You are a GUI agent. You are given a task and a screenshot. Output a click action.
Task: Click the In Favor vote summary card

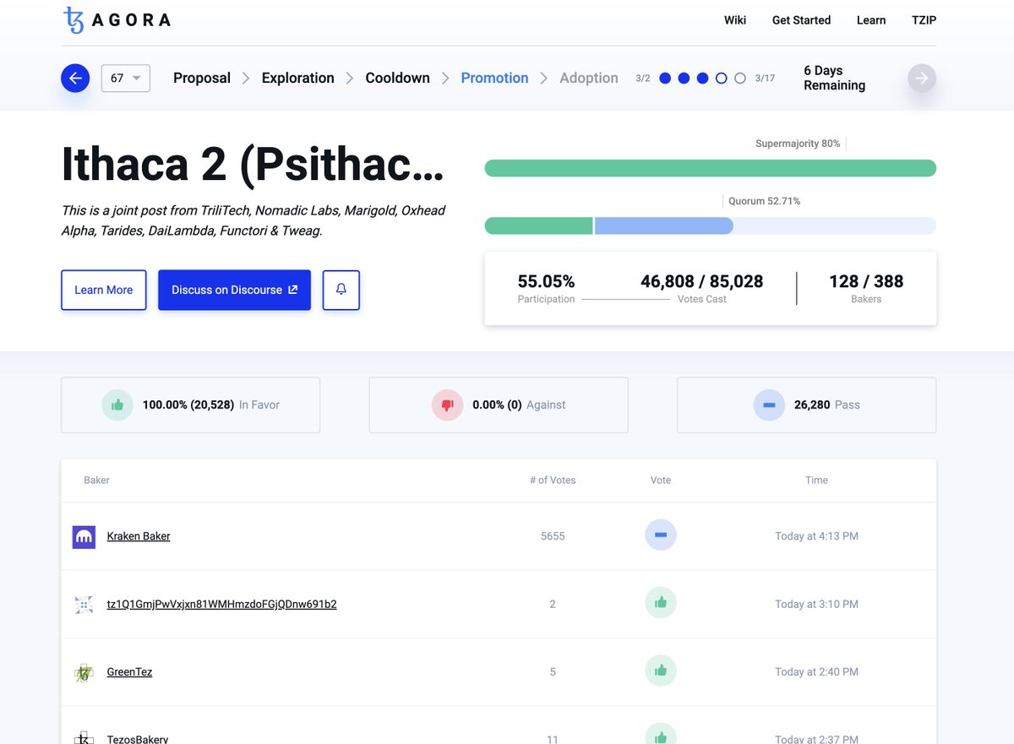(x=190, y=405)
